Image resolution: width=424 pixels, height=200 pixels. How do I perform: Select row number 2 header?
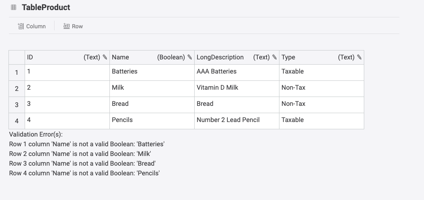tap(17, 89)
